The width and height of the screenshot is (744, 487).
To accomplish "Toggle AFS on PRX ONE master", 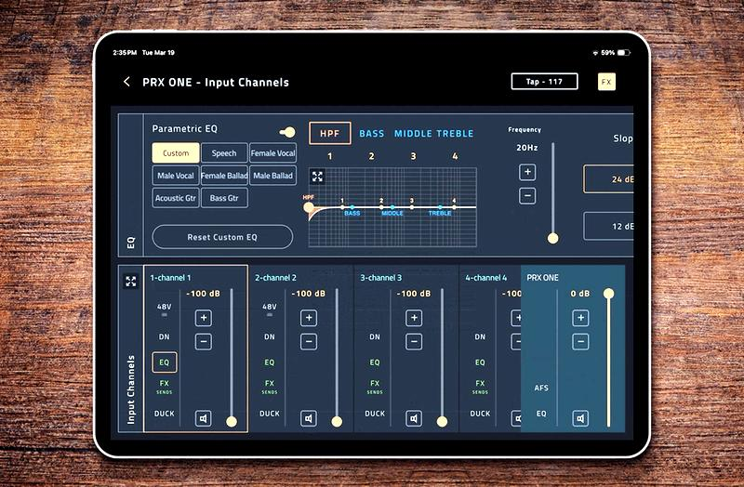I will (x=541, y=388).
